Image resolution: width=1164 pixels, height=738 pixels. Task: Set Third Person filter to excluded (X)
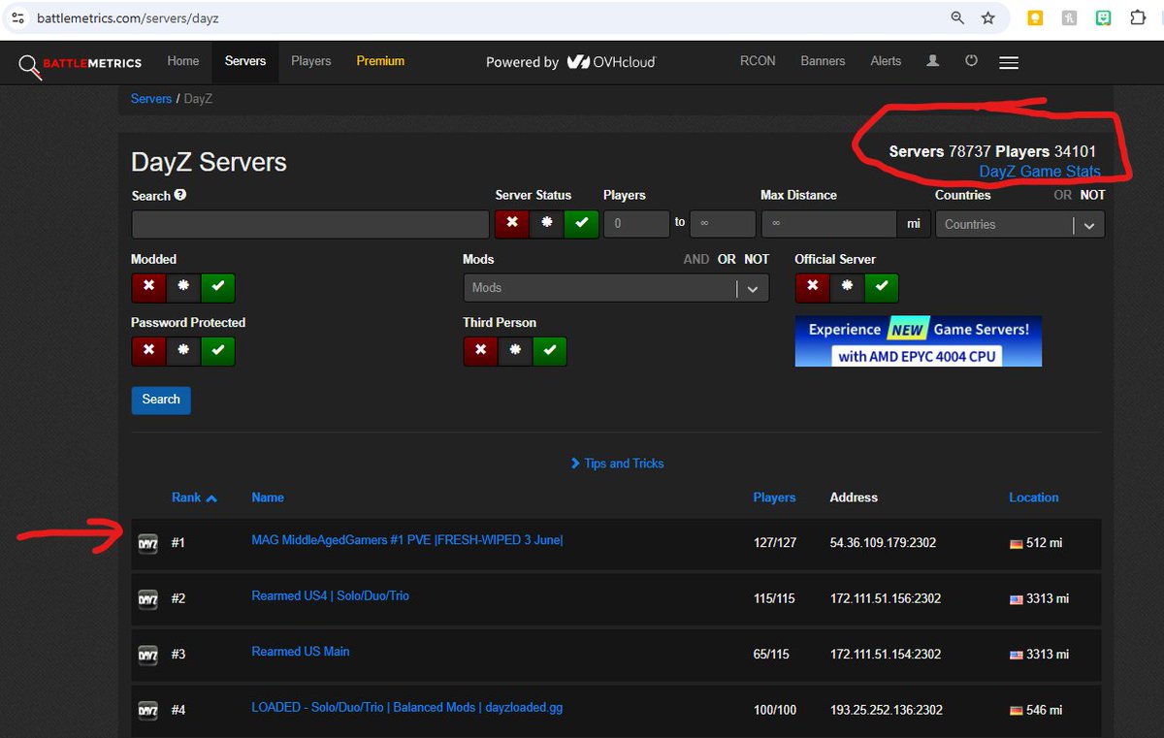[x=480, y=350]
